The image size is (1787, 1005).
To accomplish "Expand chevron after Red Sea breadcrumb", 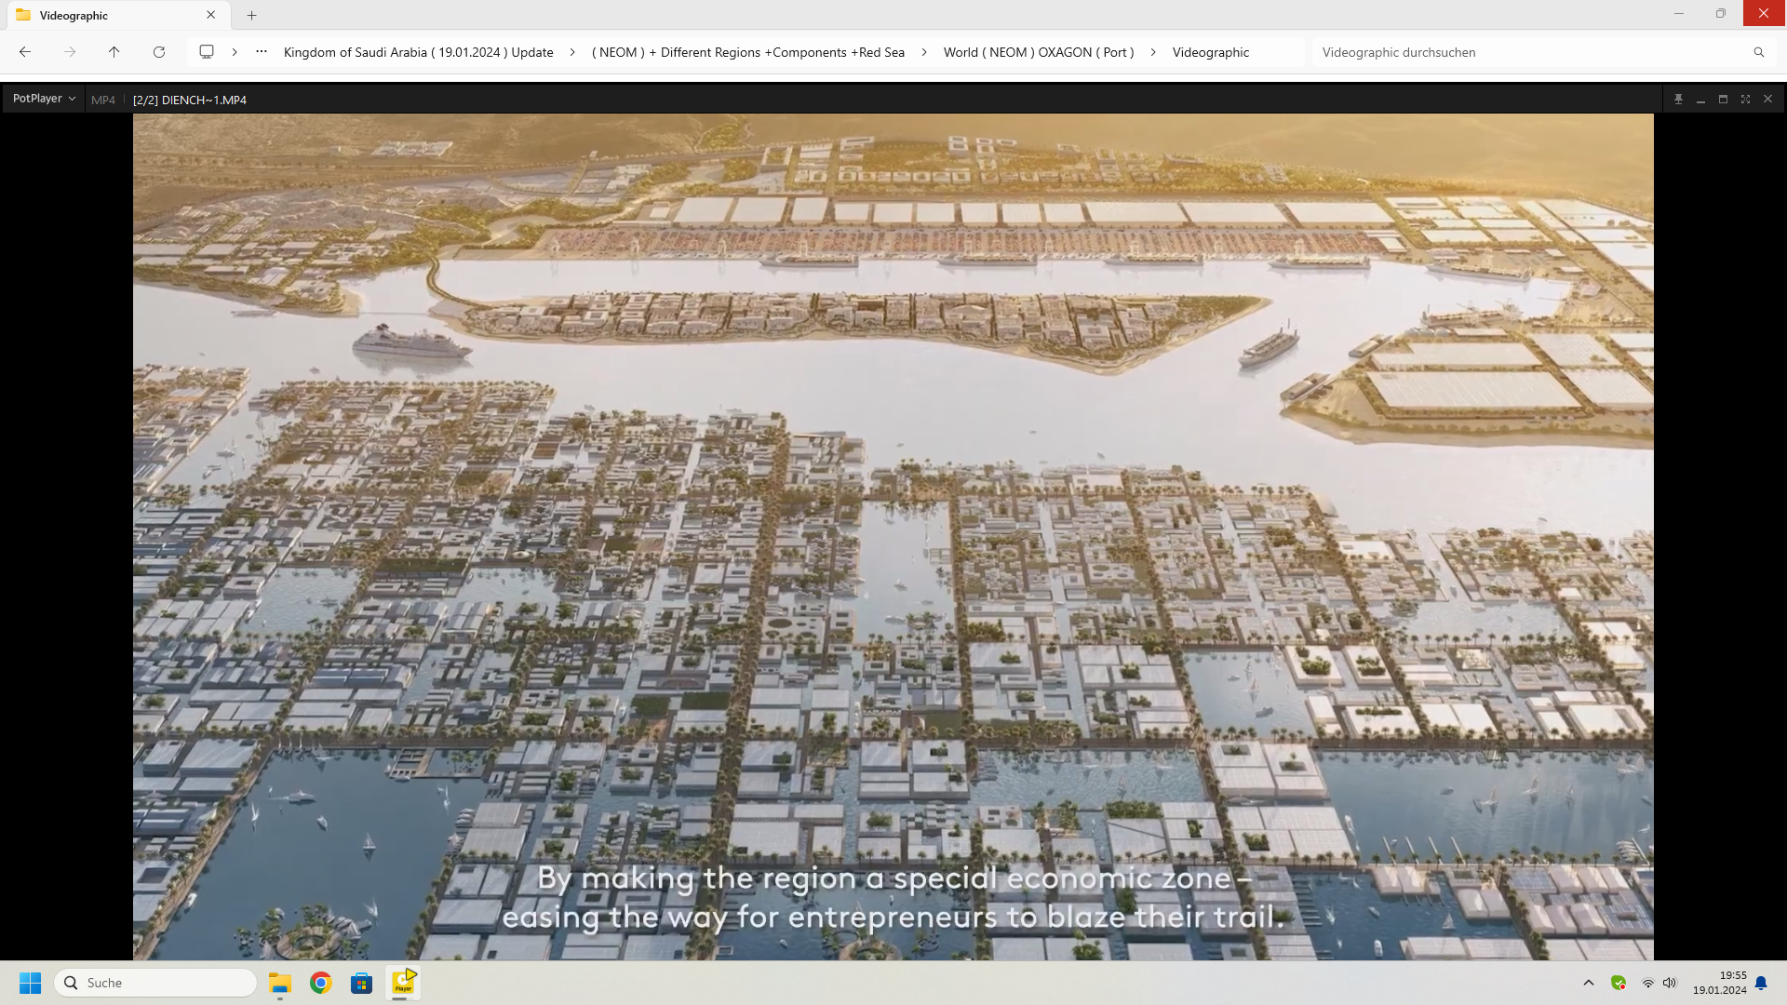I will click(x=924, y=52).
